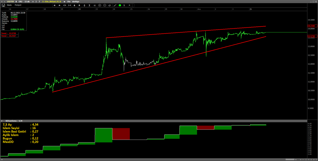Click the first minus icon in bottom bar
Screen dimensions: 318x161
coord(303,159)
